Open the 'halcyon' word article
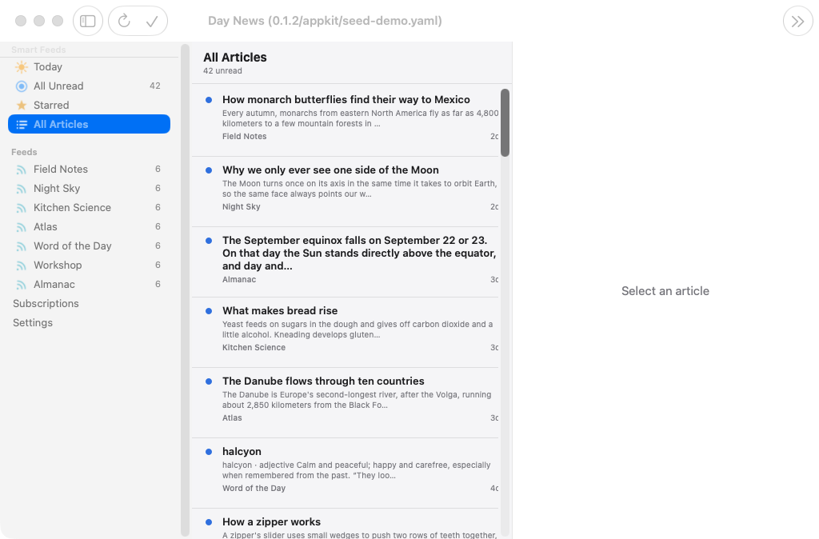 346,473
